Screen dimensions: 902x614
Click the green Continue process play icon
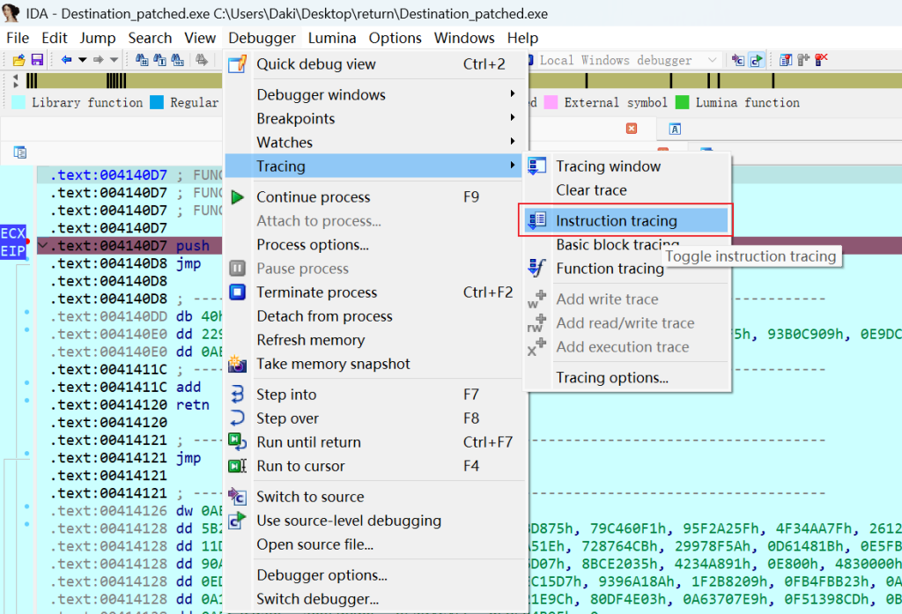(x=238, y=197)
